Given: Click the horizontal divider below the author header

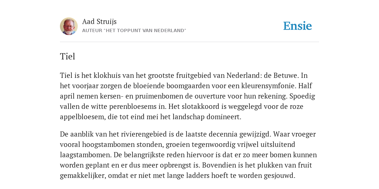Looking at the screenshot, I should tap(189, 42).
